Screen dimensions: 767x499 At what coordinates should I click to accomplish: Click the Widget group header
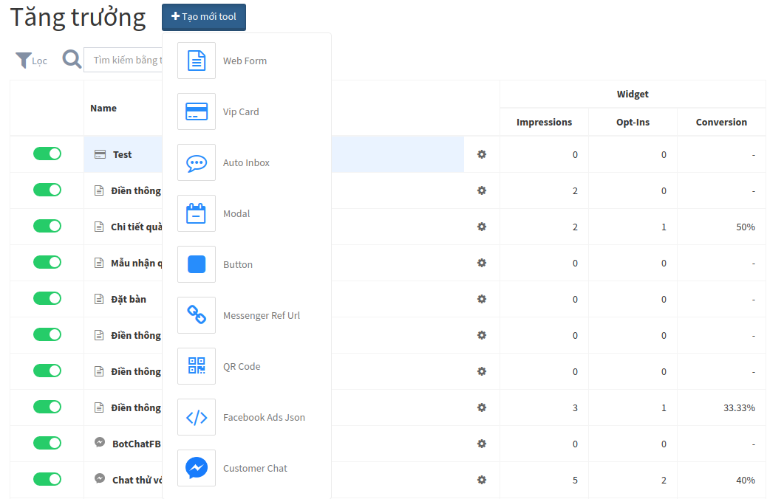[x=633, y=94]
